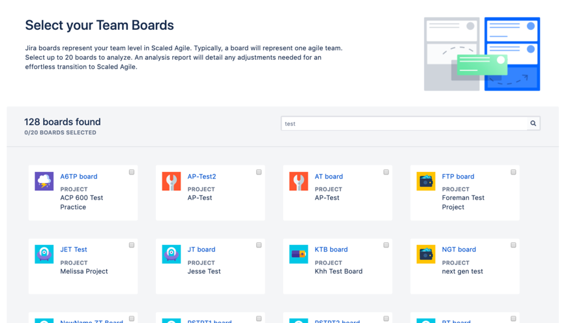This screenshot has width=568, height=323.
Task: Open the AT board link
Action: point(329,176)
